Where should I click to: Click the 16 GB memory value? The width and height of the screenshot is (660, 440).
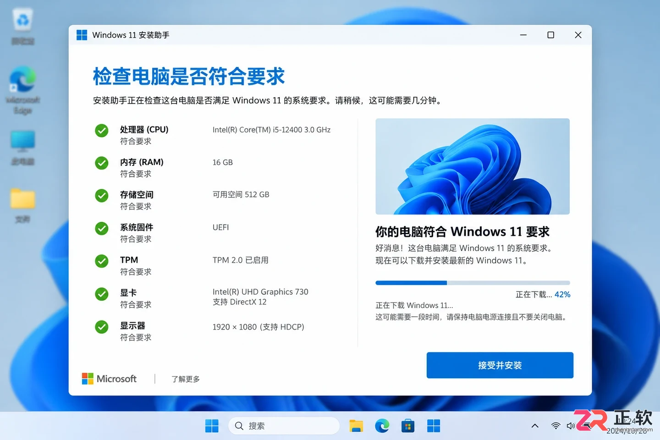coord(223,162)
